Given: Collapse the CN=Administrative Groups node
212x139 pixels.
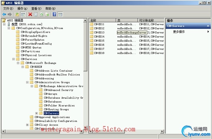Looking at the screenshot, I should coord(27,82).
